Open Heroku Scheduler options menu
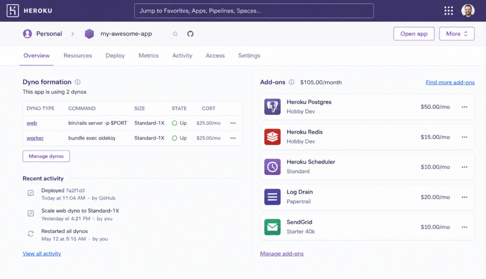Image resolution: width=486 pixels, height=279 pixels. click(x=464, y=167)
